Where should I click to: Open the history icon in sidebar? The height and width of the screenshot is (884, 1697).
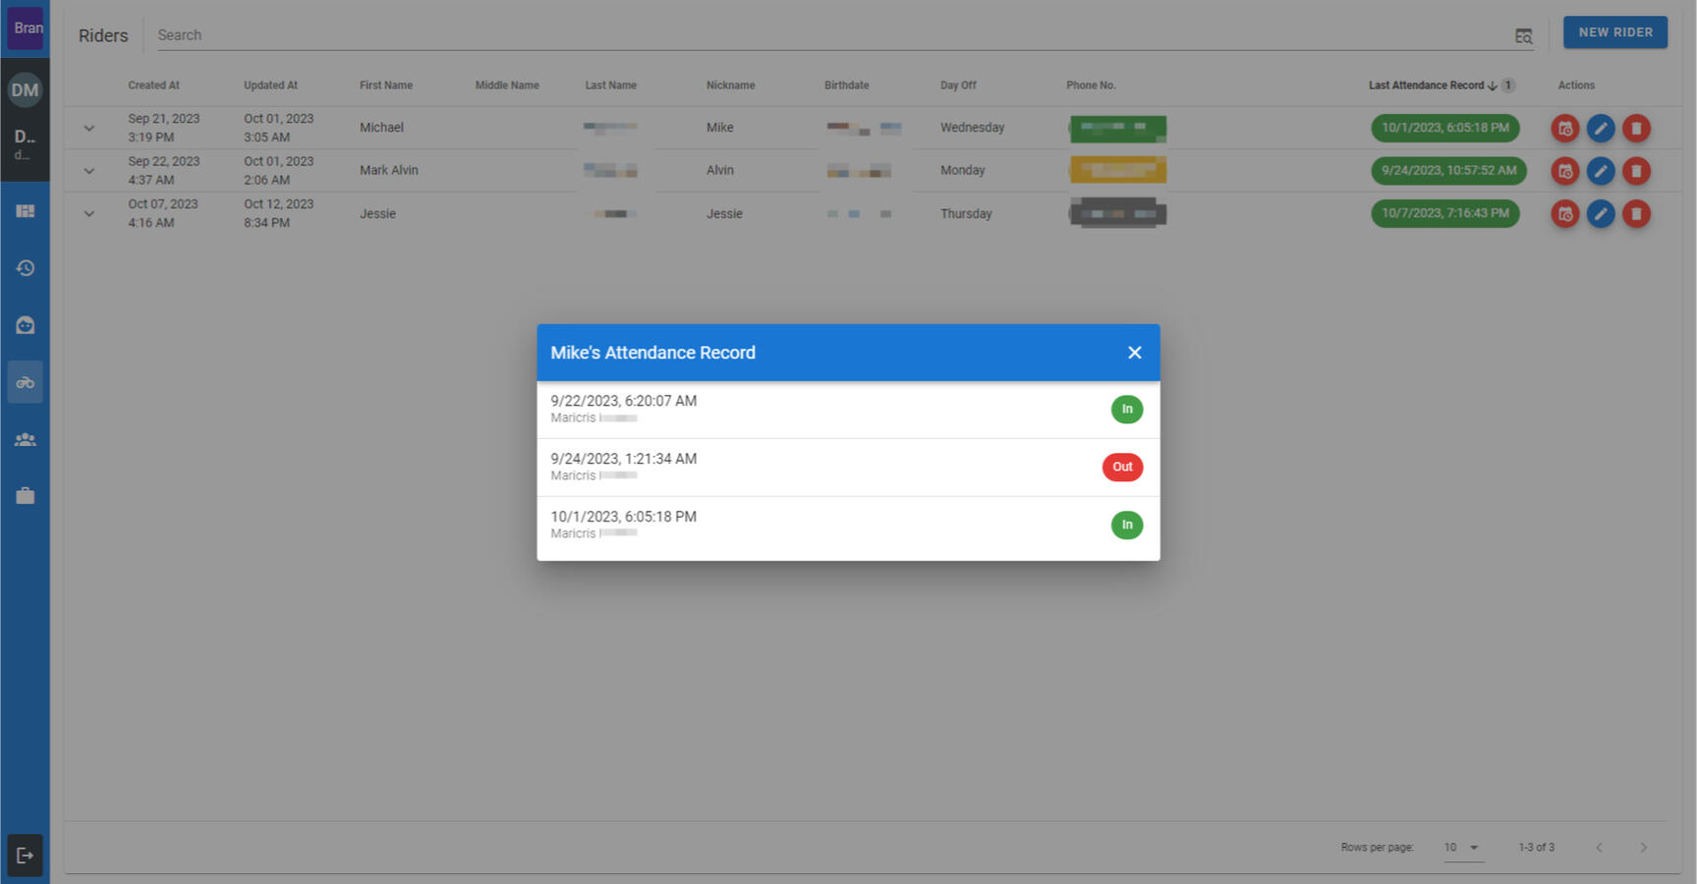(26, 268)
